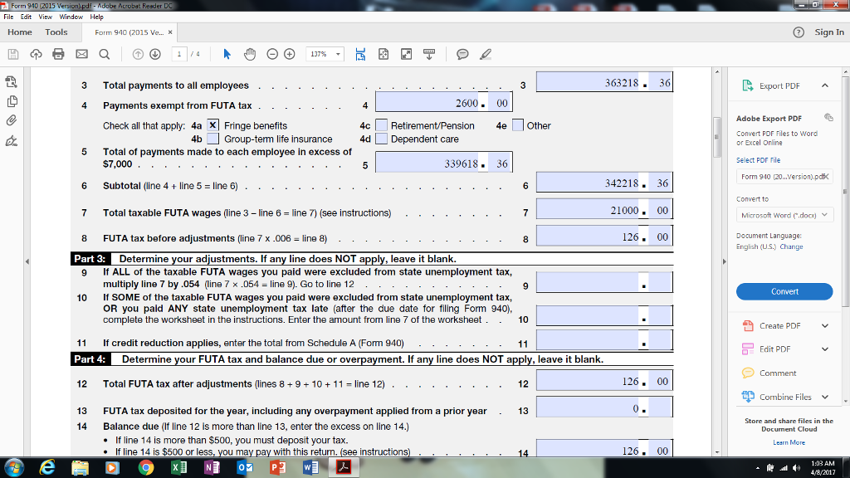Image resolution: width=850 pixels, height=478 pixels.
Task: Open the zoom percentage dropdown
Action: [x=338, y=54]
